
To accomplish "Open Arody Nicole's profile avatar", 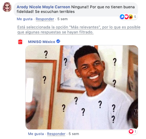I will 7,7.
